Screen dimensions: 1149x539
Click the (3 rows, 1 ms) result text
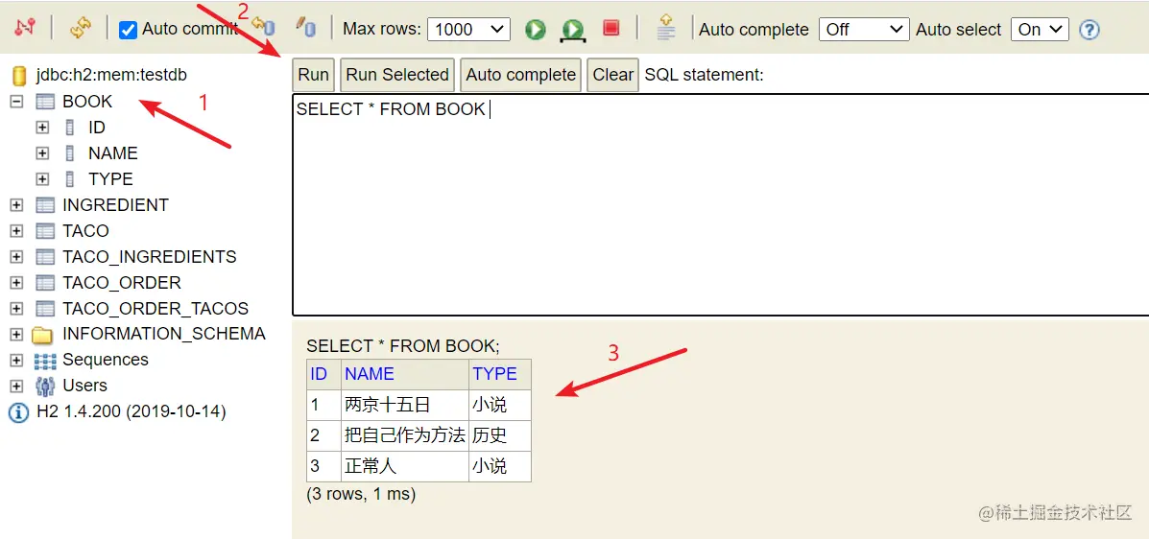[x=361, y=494]
